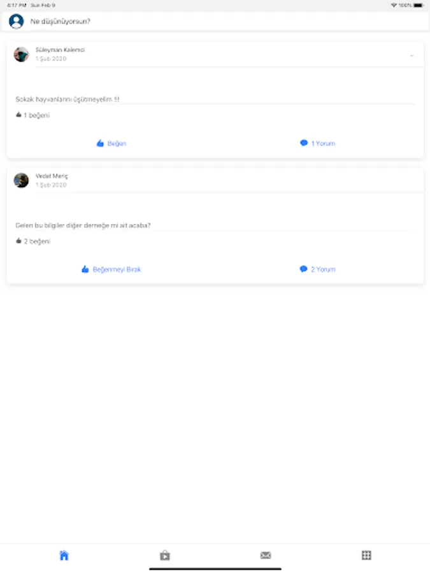Open Süleyman Kalenci's name link
Screen dimensions: 430x573
[x=60, y=50]
